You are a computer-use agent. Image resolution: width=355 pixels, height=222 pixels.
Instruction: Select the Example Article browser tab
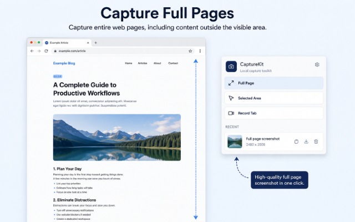click(x=67, y=43)
